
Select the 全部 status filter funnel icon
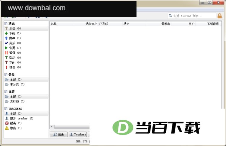[6, 28]
